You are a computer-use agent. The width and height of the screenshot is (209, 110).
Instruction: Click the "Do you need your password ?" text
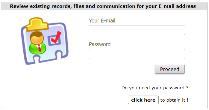(x=155, y=88)
